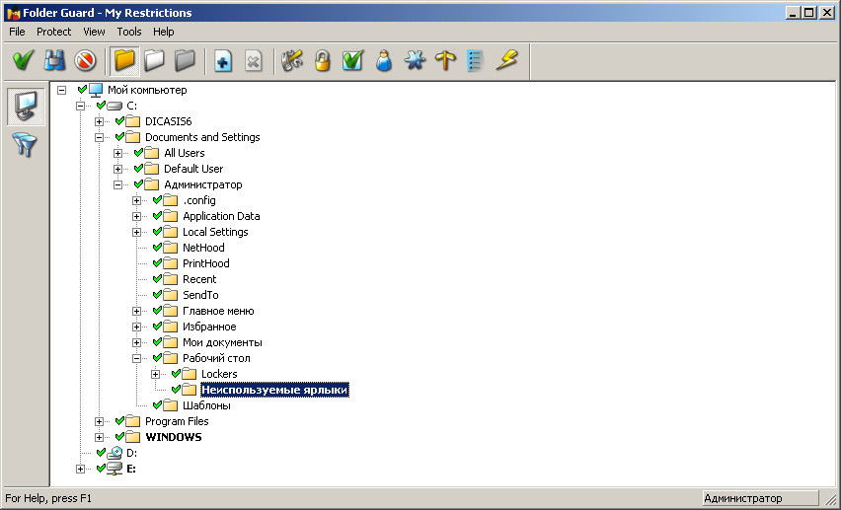Collapse the Рабочий стол folder
Image resolution: width=841 pixels, height=510 pixels.
[137, 358]
